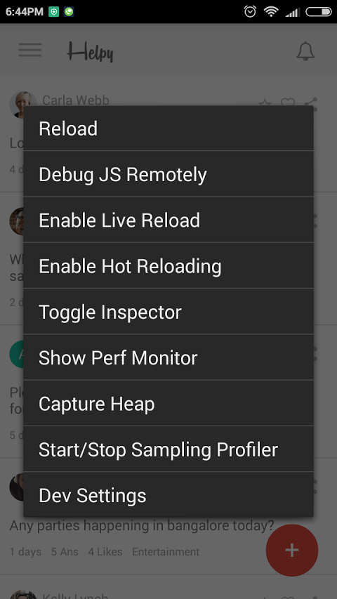Viewport: 337px width, 599px height.
Task: Tap the Helpy logo in header
Action: pos(90,51)
